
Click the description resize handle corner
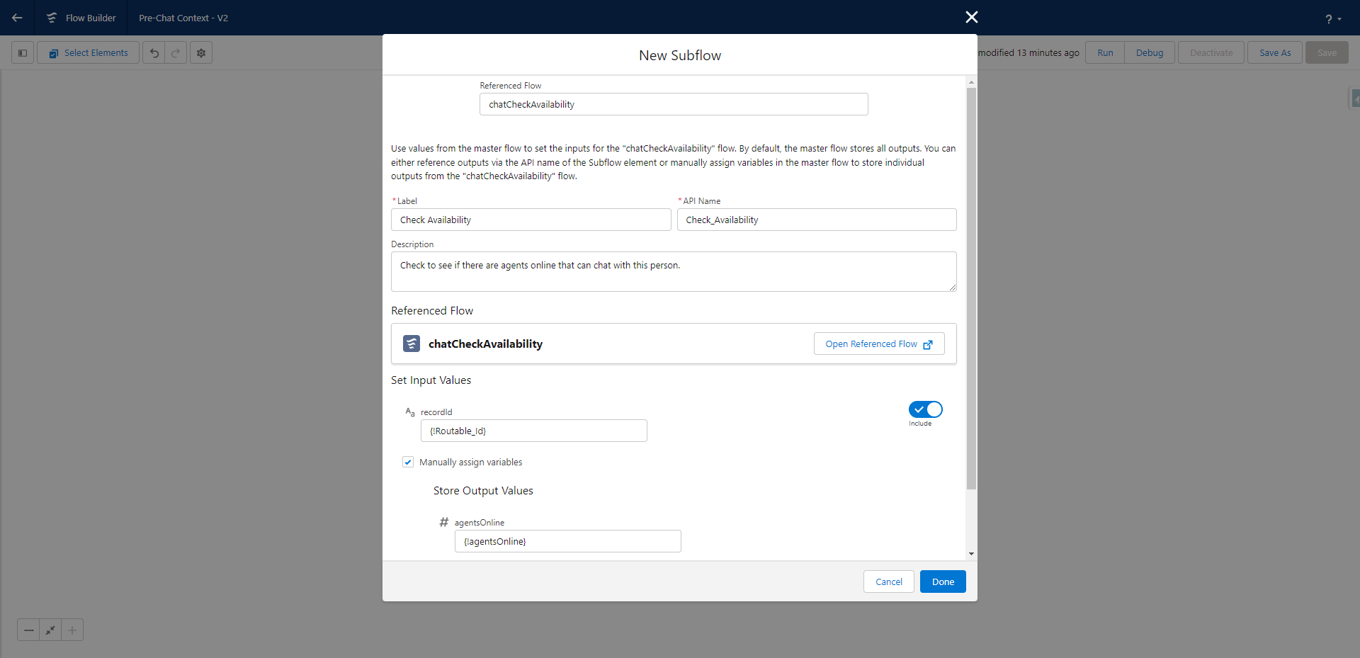point(953,288)
